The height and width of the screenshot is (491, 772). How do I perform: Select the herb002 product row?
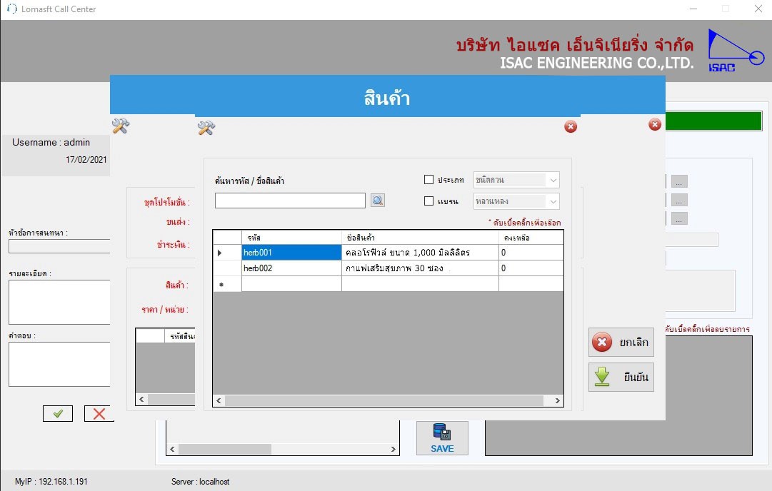point(291,268)
